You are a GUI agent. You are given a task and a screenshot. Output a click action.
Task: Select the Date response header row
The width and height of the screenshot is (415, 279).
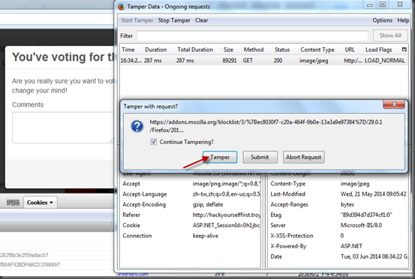pos(338,256)
